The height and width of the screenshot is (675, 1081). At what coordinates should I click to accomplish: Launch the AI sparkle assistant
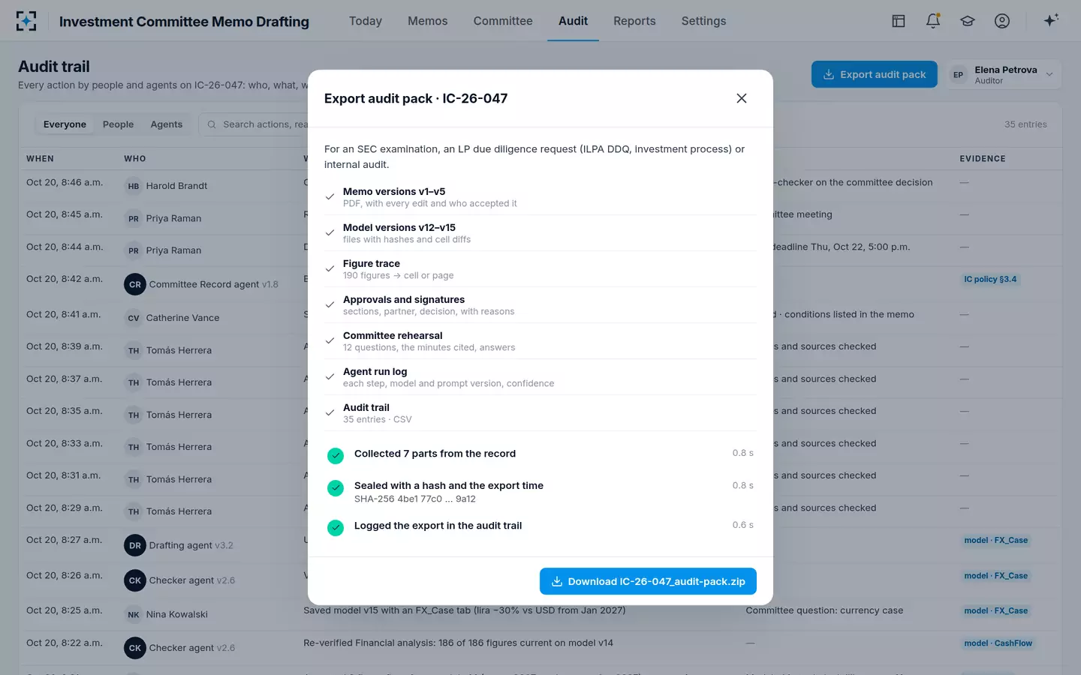(x=1051, y=20)
